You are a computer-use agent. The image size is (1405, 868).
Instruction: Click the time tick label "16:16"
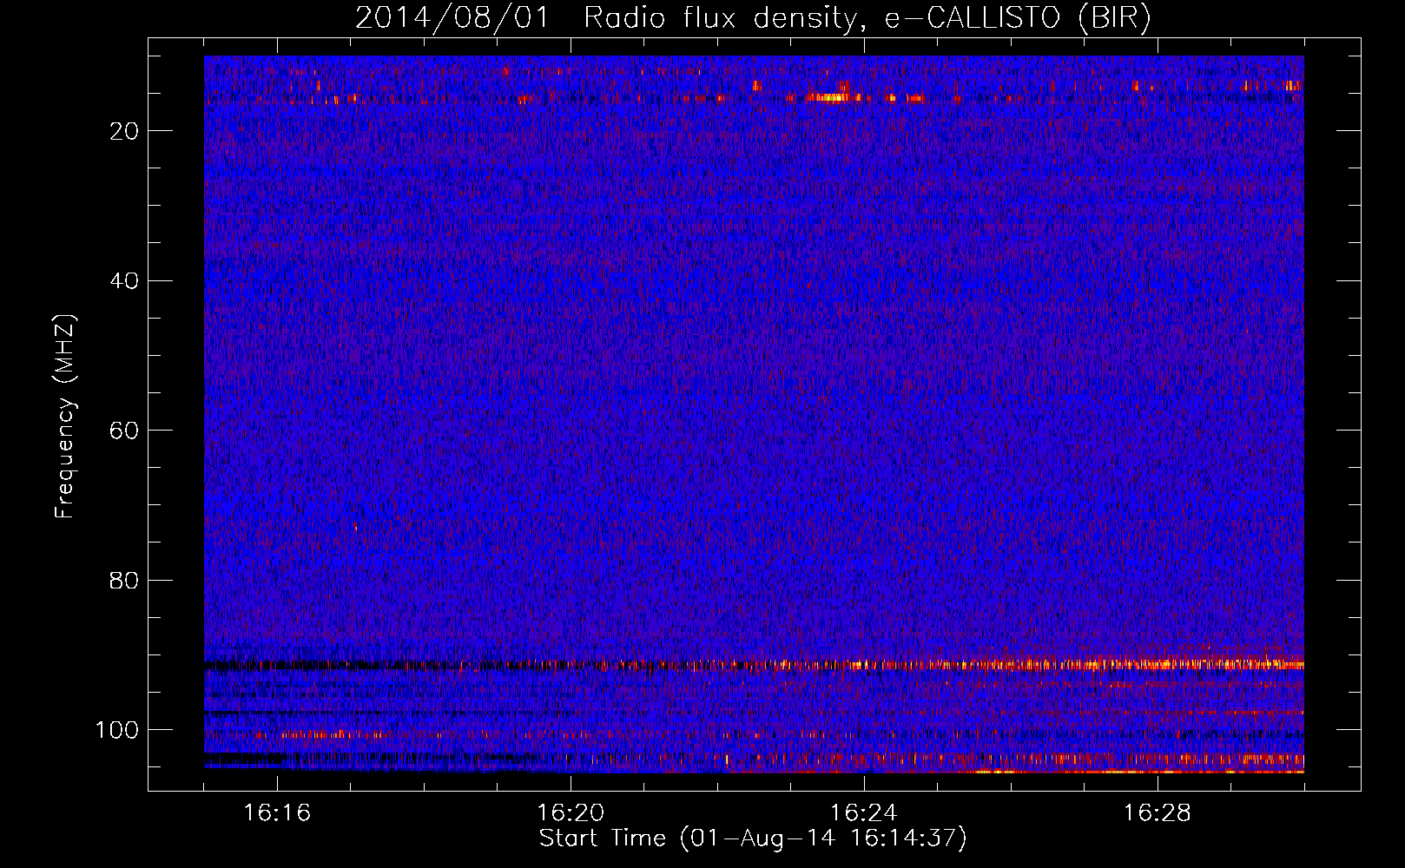[x=277, y=813]
